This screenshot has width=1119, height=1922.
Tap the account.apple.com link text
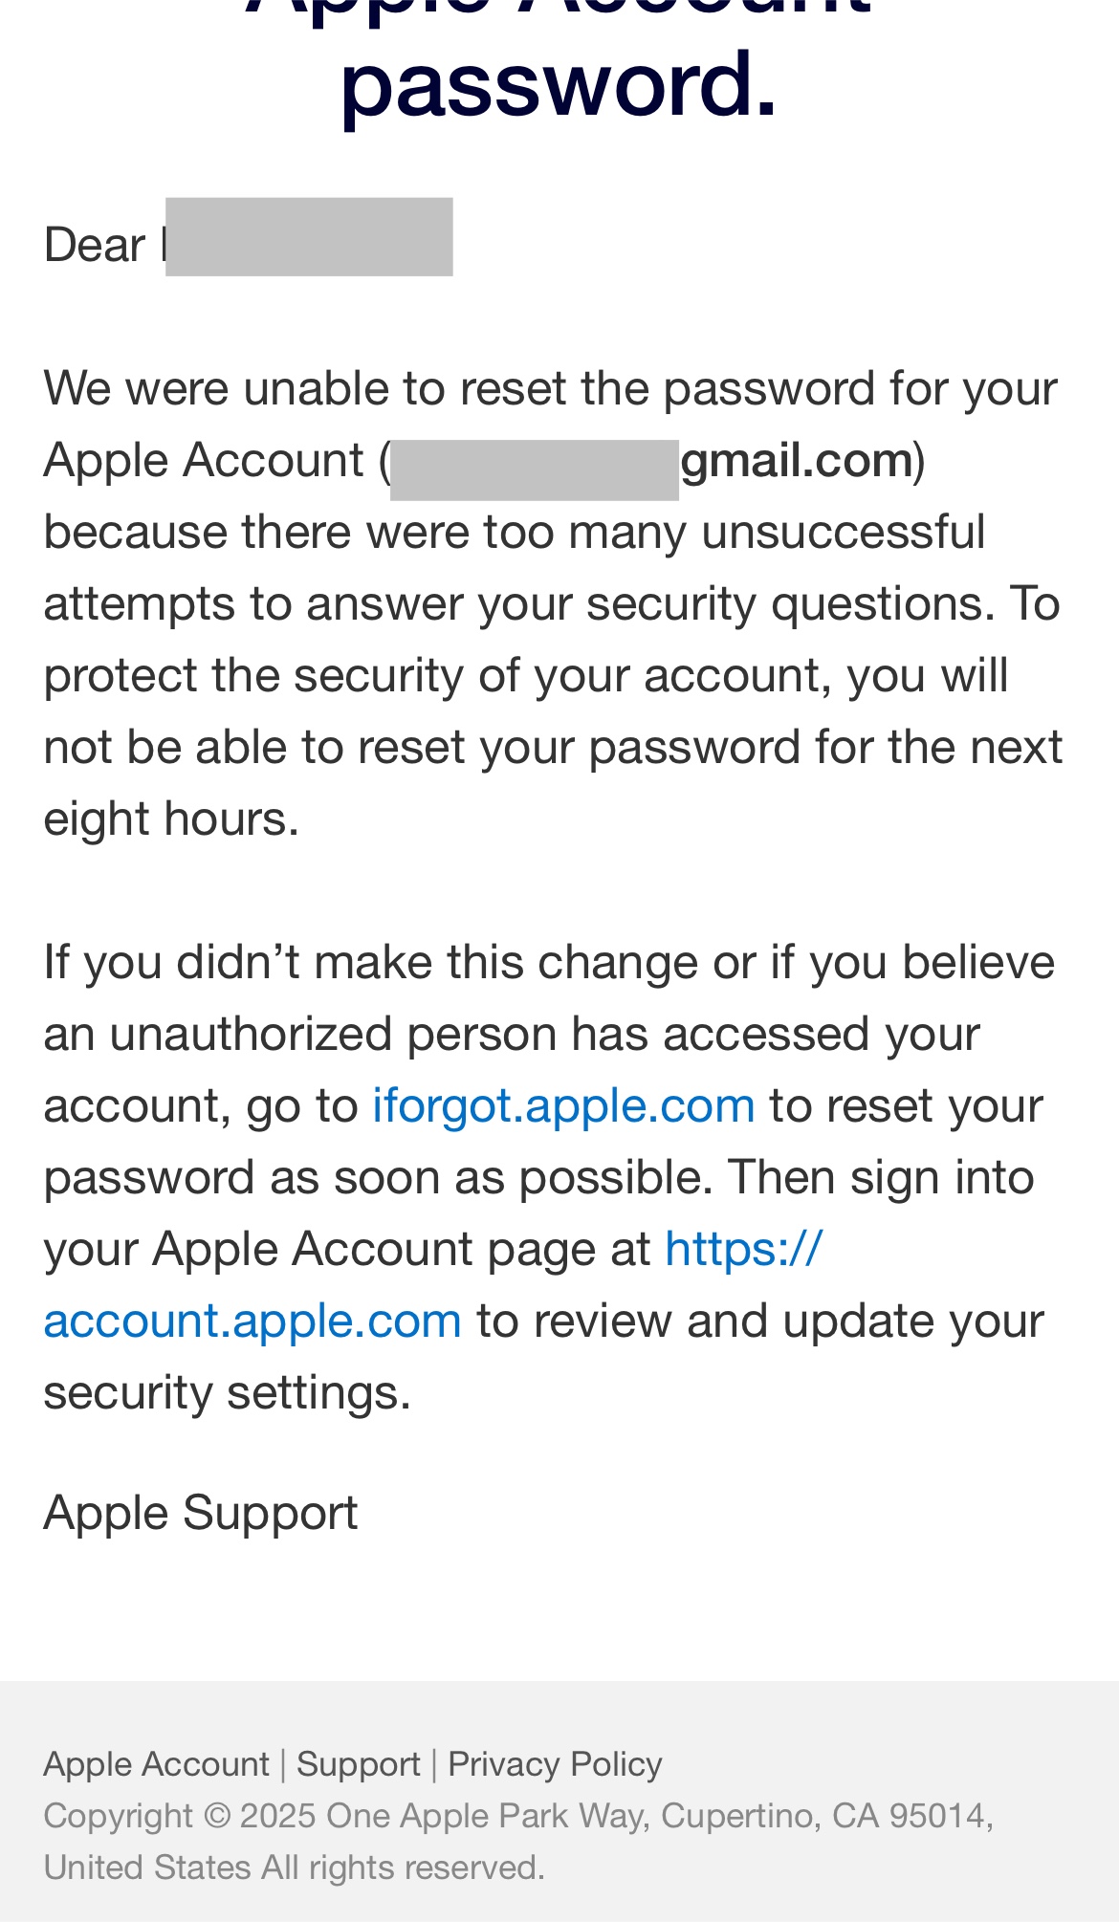tap(252, 1321)
